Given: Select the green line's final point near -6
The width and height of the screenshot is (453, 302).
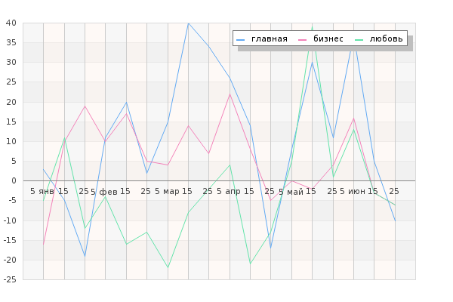Looking at the screenshot, I should [395, 205].
